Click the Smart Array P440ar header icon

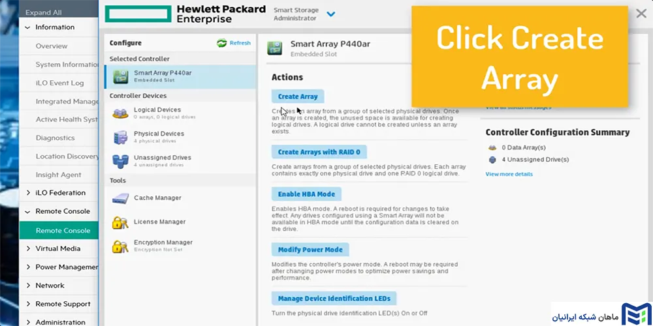pyautogui.click(x=274, y=48)
